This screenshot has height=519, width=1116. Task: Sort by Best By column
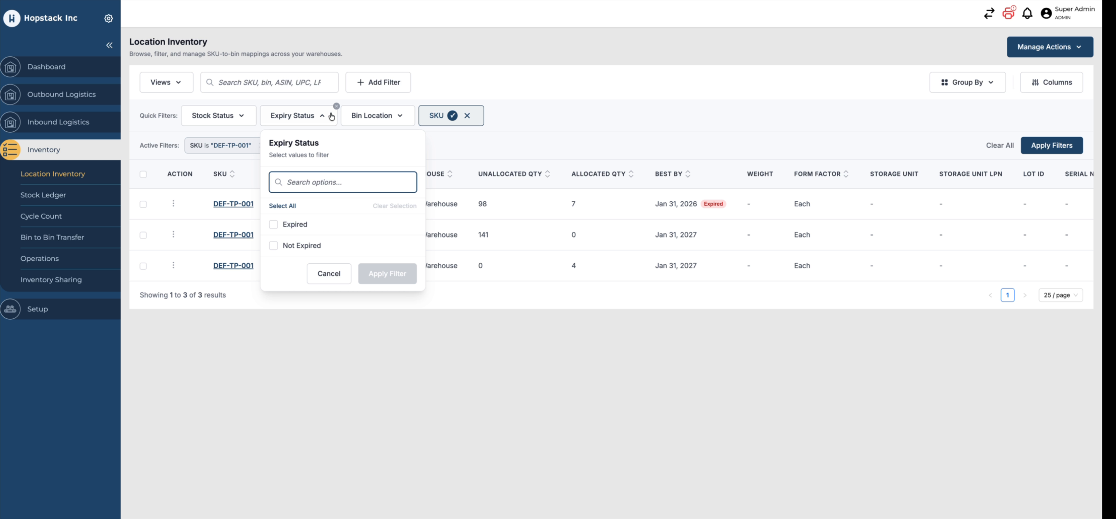[x=688, y=174]
